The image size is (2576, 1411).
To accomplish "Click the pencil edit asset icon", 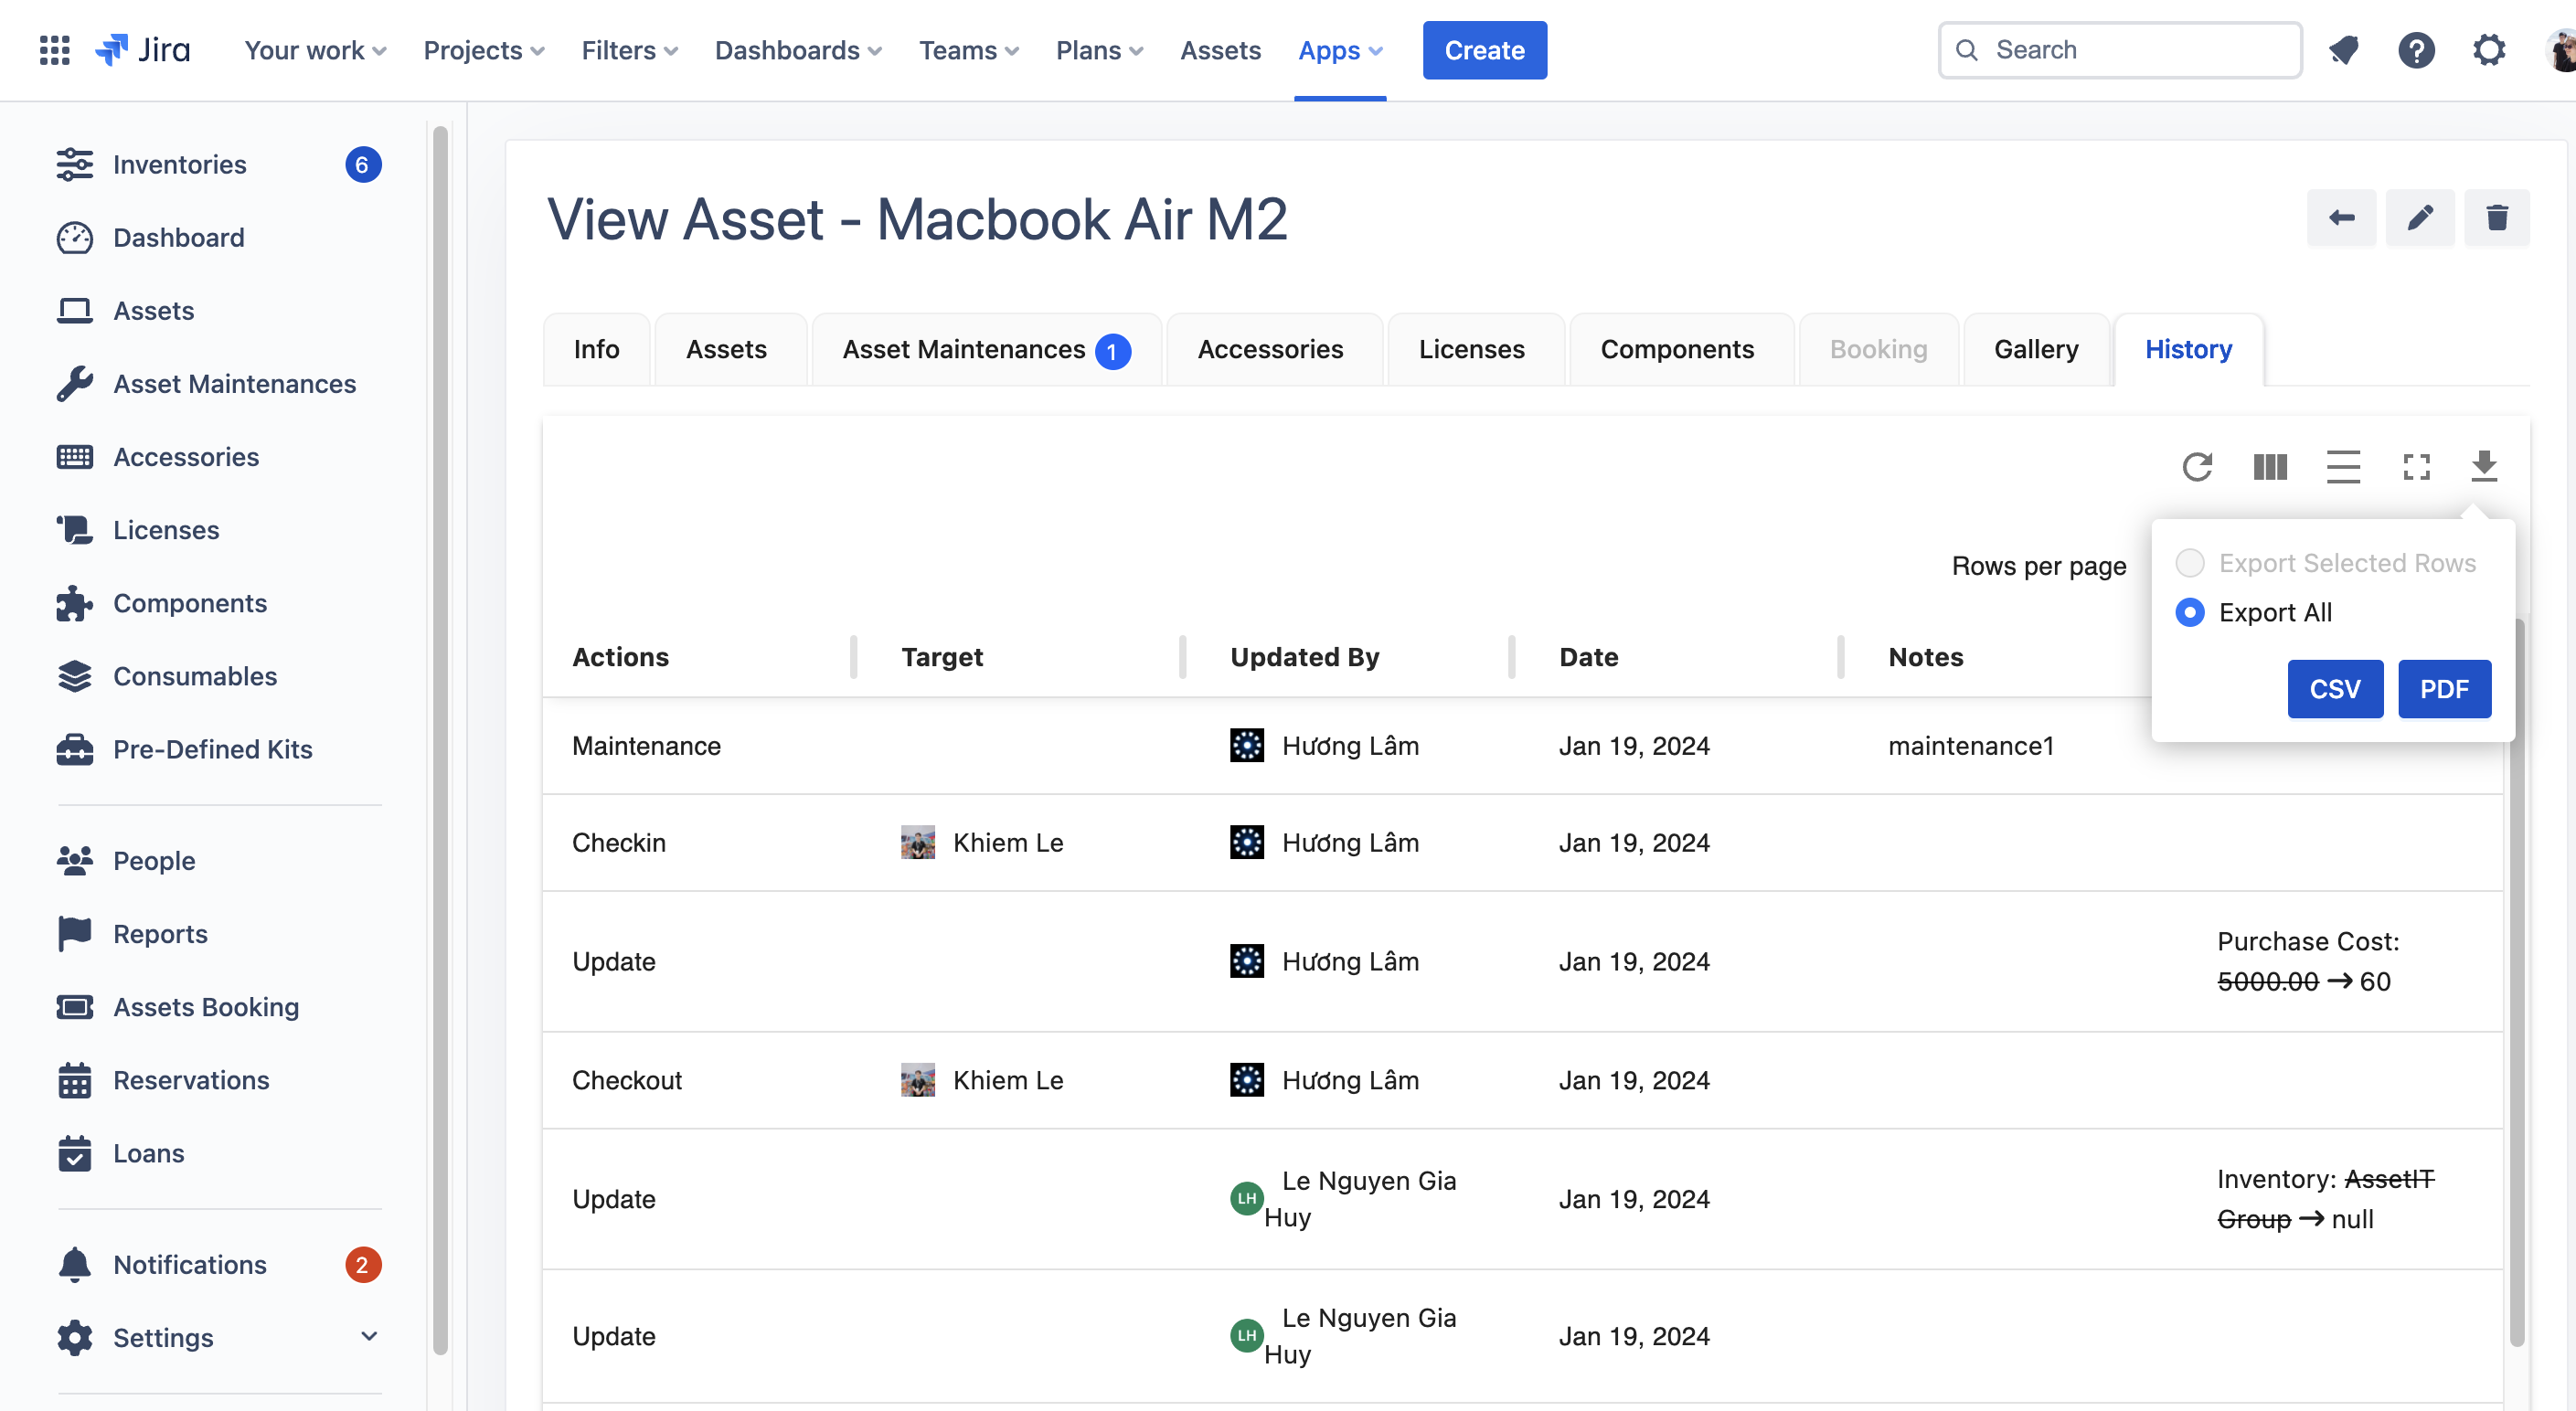I will [x=2419, y=218].
